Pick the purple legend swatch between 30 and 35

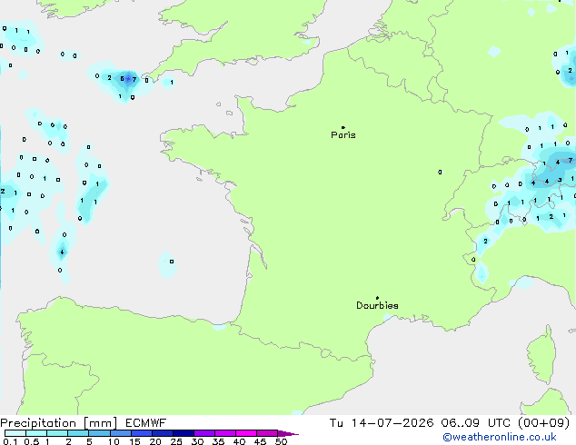click(204, 433)
